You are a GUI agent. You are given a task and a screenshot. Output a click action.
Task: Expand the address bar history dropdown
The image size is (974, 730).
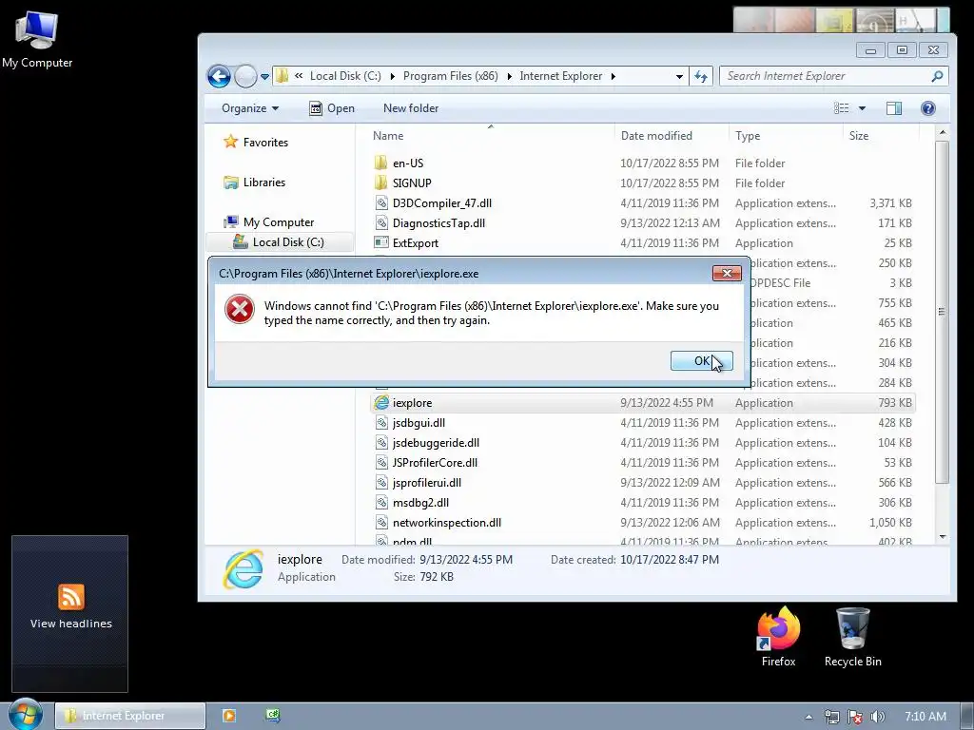click(679, 76)
